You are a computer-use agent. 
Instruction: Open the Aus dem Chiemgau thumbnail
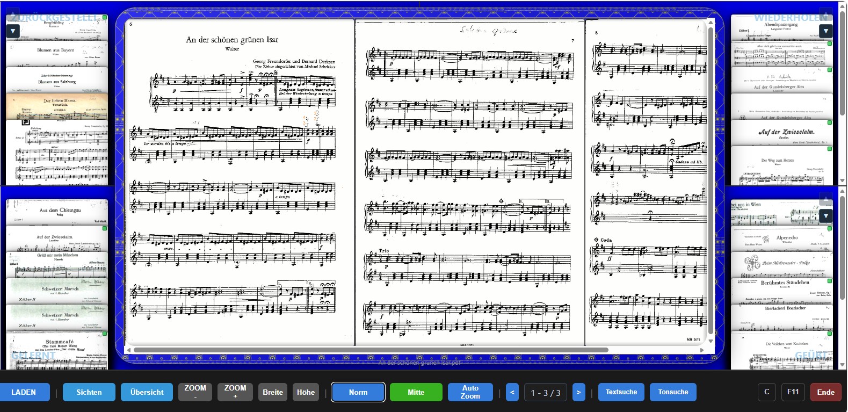[57, 212]
